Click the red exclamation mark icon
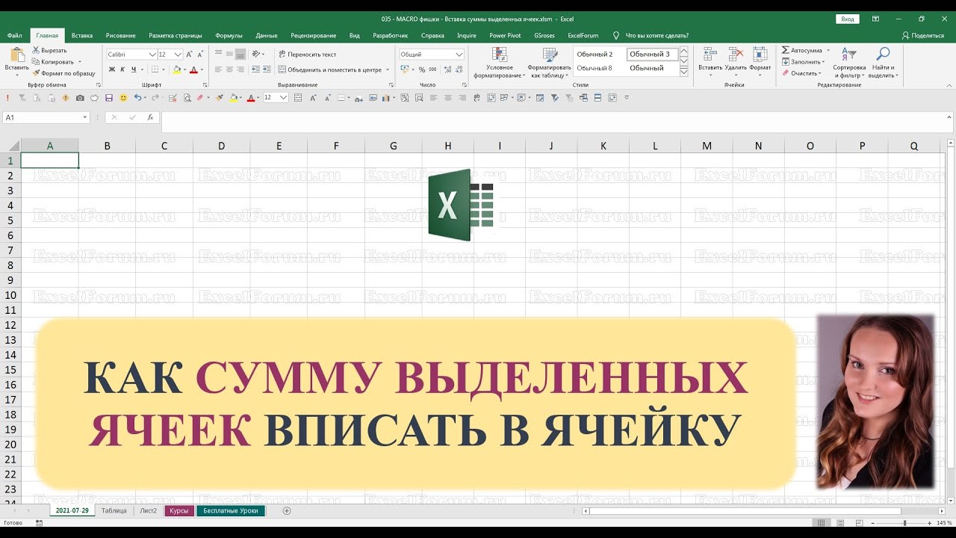Image resolution: width=956 pixels, height=538 pixels. point(7,98)
